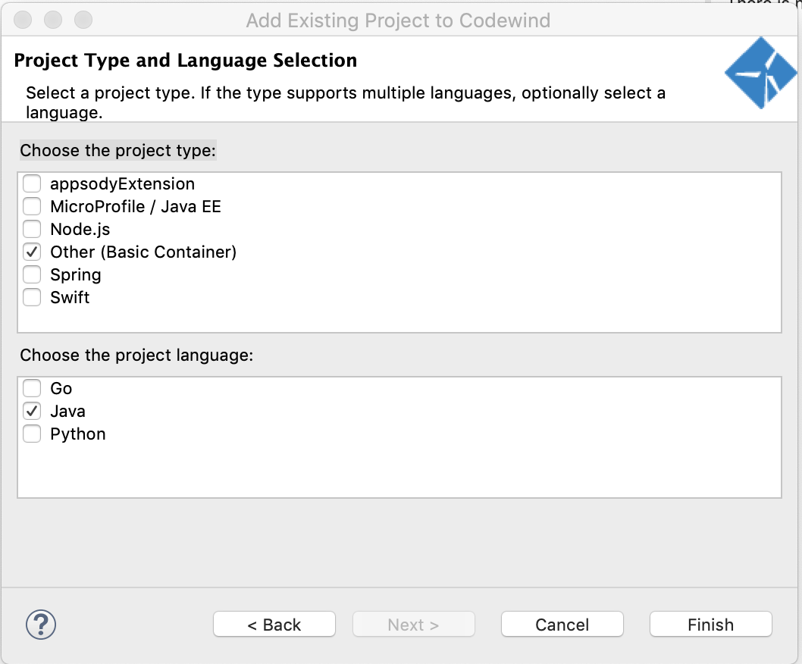Click the Finish button
This screenshot has width=802, height=664.
pos(710,624)
